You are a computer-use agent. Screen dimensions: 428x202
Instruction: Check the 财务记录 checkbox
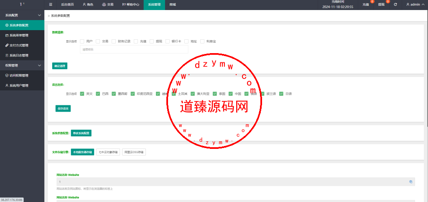tap(114, 41)
